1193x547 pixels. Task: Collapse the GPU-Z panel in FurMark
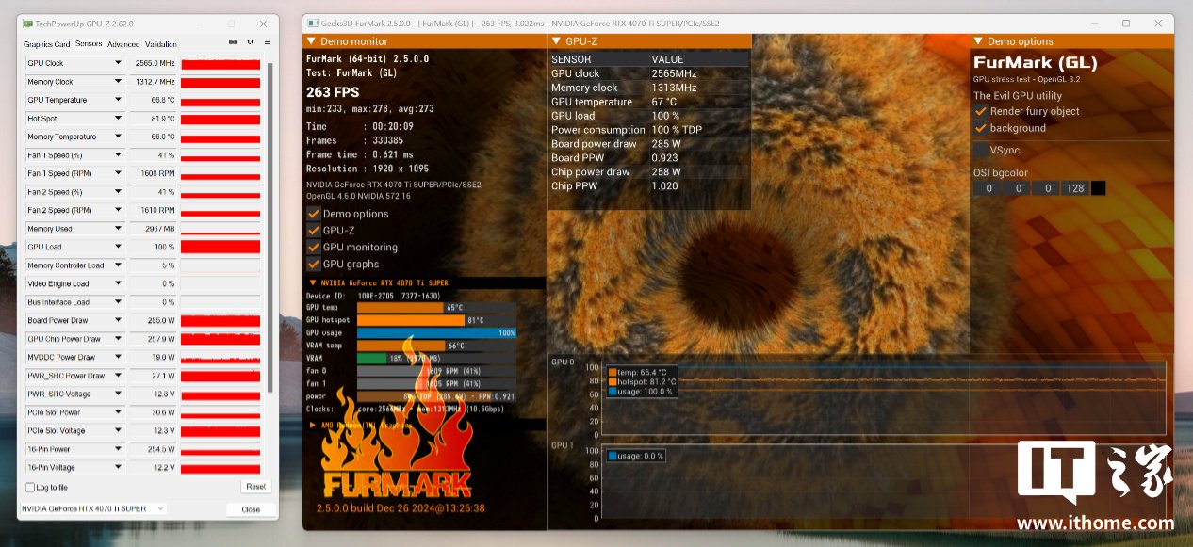point(558,41)
